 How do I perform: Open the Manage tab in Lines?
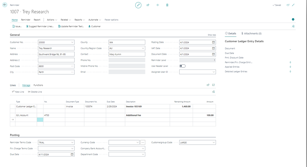(26, 85)
